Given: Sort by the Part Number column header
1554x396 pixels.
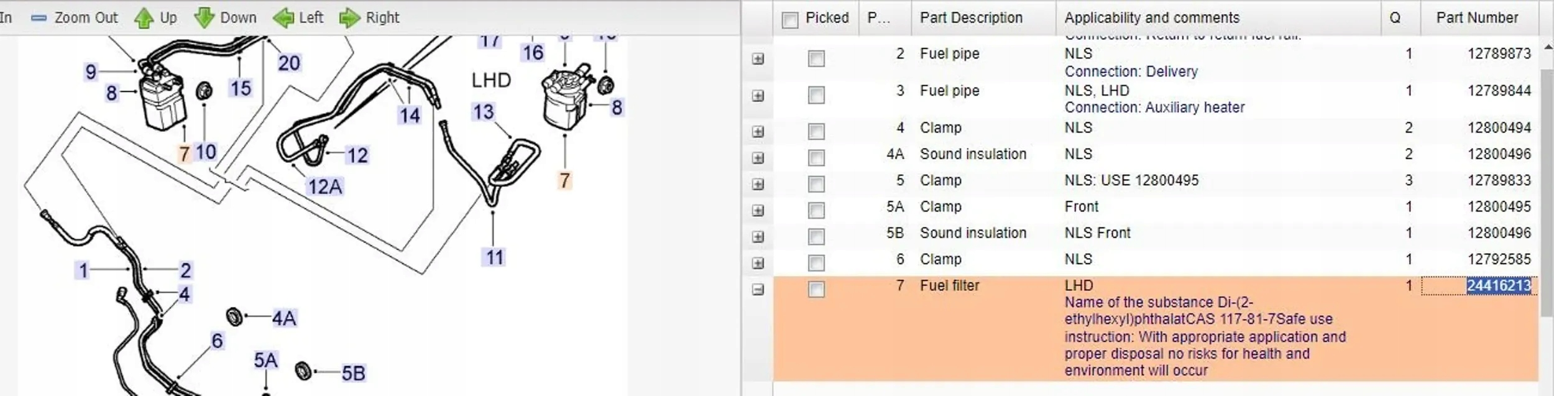Looking at the screenshot, I should (x=1476, y=18).
